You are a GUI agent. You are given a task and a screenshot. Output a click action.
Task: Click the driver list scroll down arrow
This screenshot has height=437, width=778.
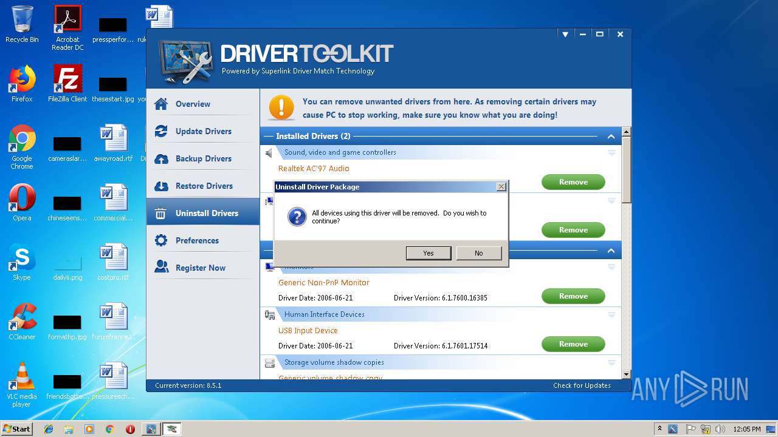click(x=627, y=375)
